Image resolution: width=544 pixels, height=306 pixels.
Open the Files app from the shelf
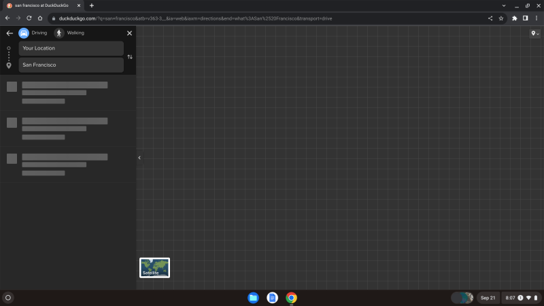253,297
